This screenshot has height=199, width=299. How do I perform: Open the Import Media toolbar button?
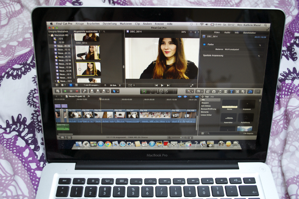(x=58, y=91)
